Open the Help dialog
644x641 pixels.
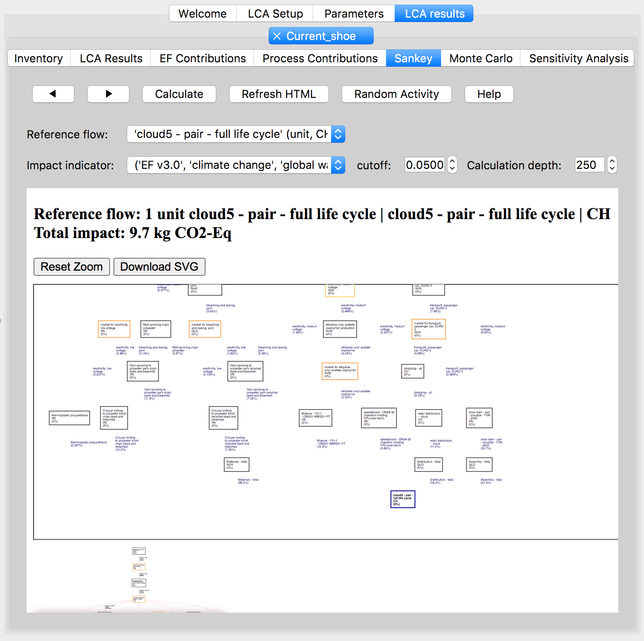click(x=489, y=94)
